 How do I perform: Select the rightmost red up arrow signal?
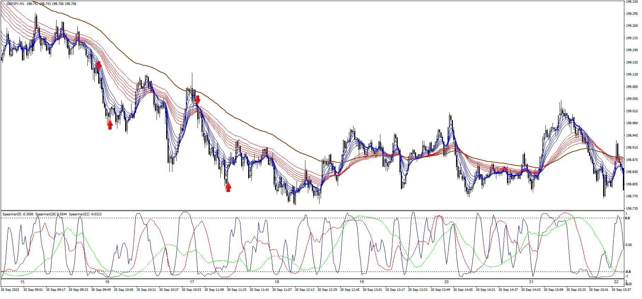pos(228,187)
